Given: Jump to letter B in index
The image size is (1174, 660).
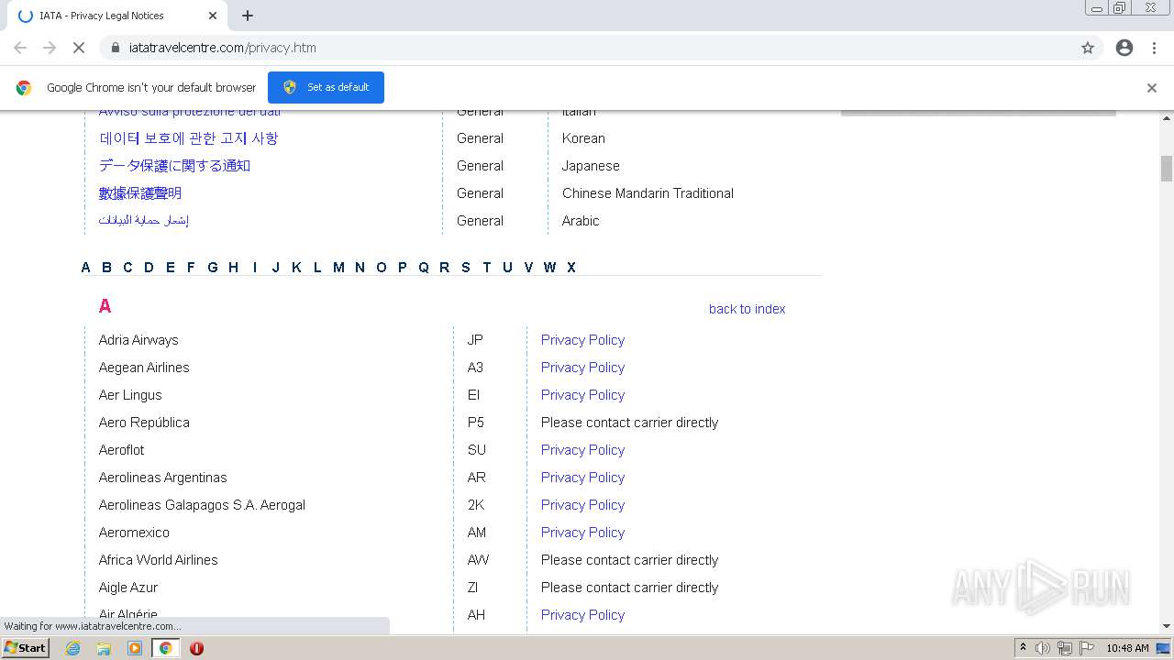Looking at the screenshot, I should 106,268.
